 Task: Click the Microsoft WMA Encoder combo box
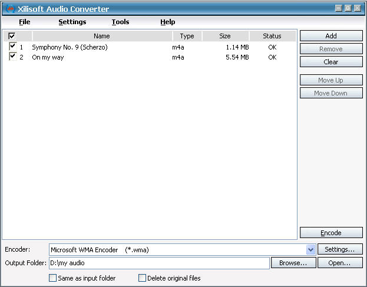pos(183,249)
